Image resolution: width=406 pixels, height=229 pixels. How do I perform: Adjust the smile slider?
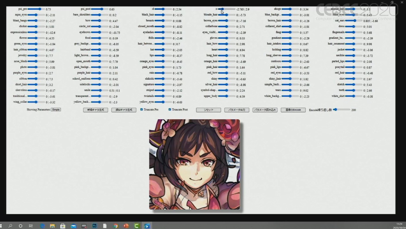(x=100, y=90)
